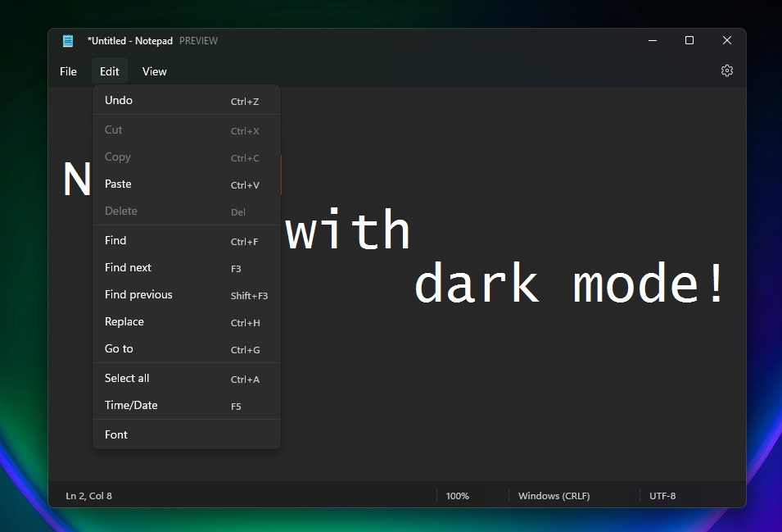Click the cursor position indicator Ln 2, Col 8
This screenshot has width=782, height=532.
pyautogui.click(x=88, y=496)
